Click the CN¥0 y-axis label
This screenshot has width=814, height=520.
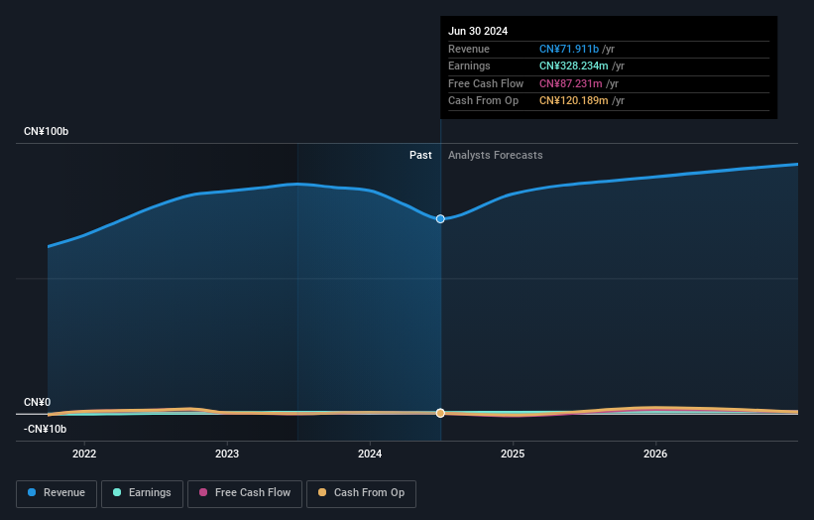pos(38,403)
